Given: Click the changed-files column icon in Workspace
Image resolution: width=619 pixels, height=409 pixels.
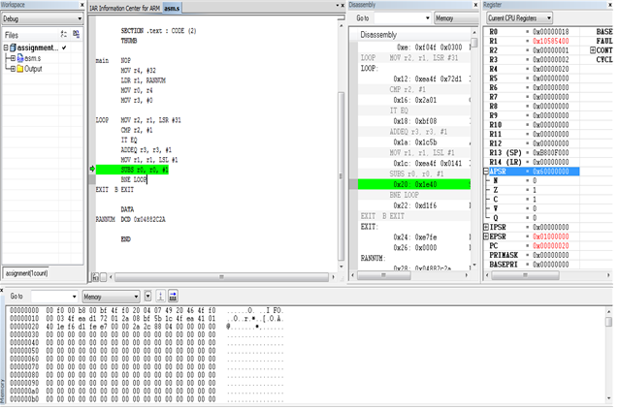Looking at the screenshot, I should coord(77,34).
